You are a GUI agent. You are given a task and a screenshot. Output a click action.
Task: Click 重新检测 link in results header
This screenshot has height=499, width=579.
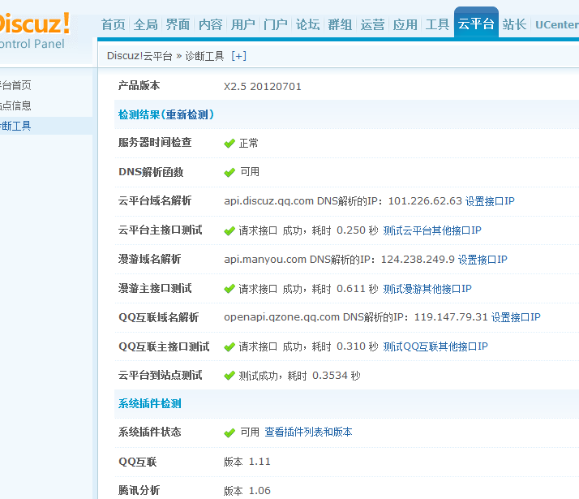click(188, 114)
